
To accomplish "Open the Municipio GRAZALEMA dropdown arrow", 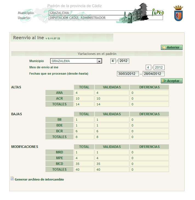I will [x=99, y=61].
